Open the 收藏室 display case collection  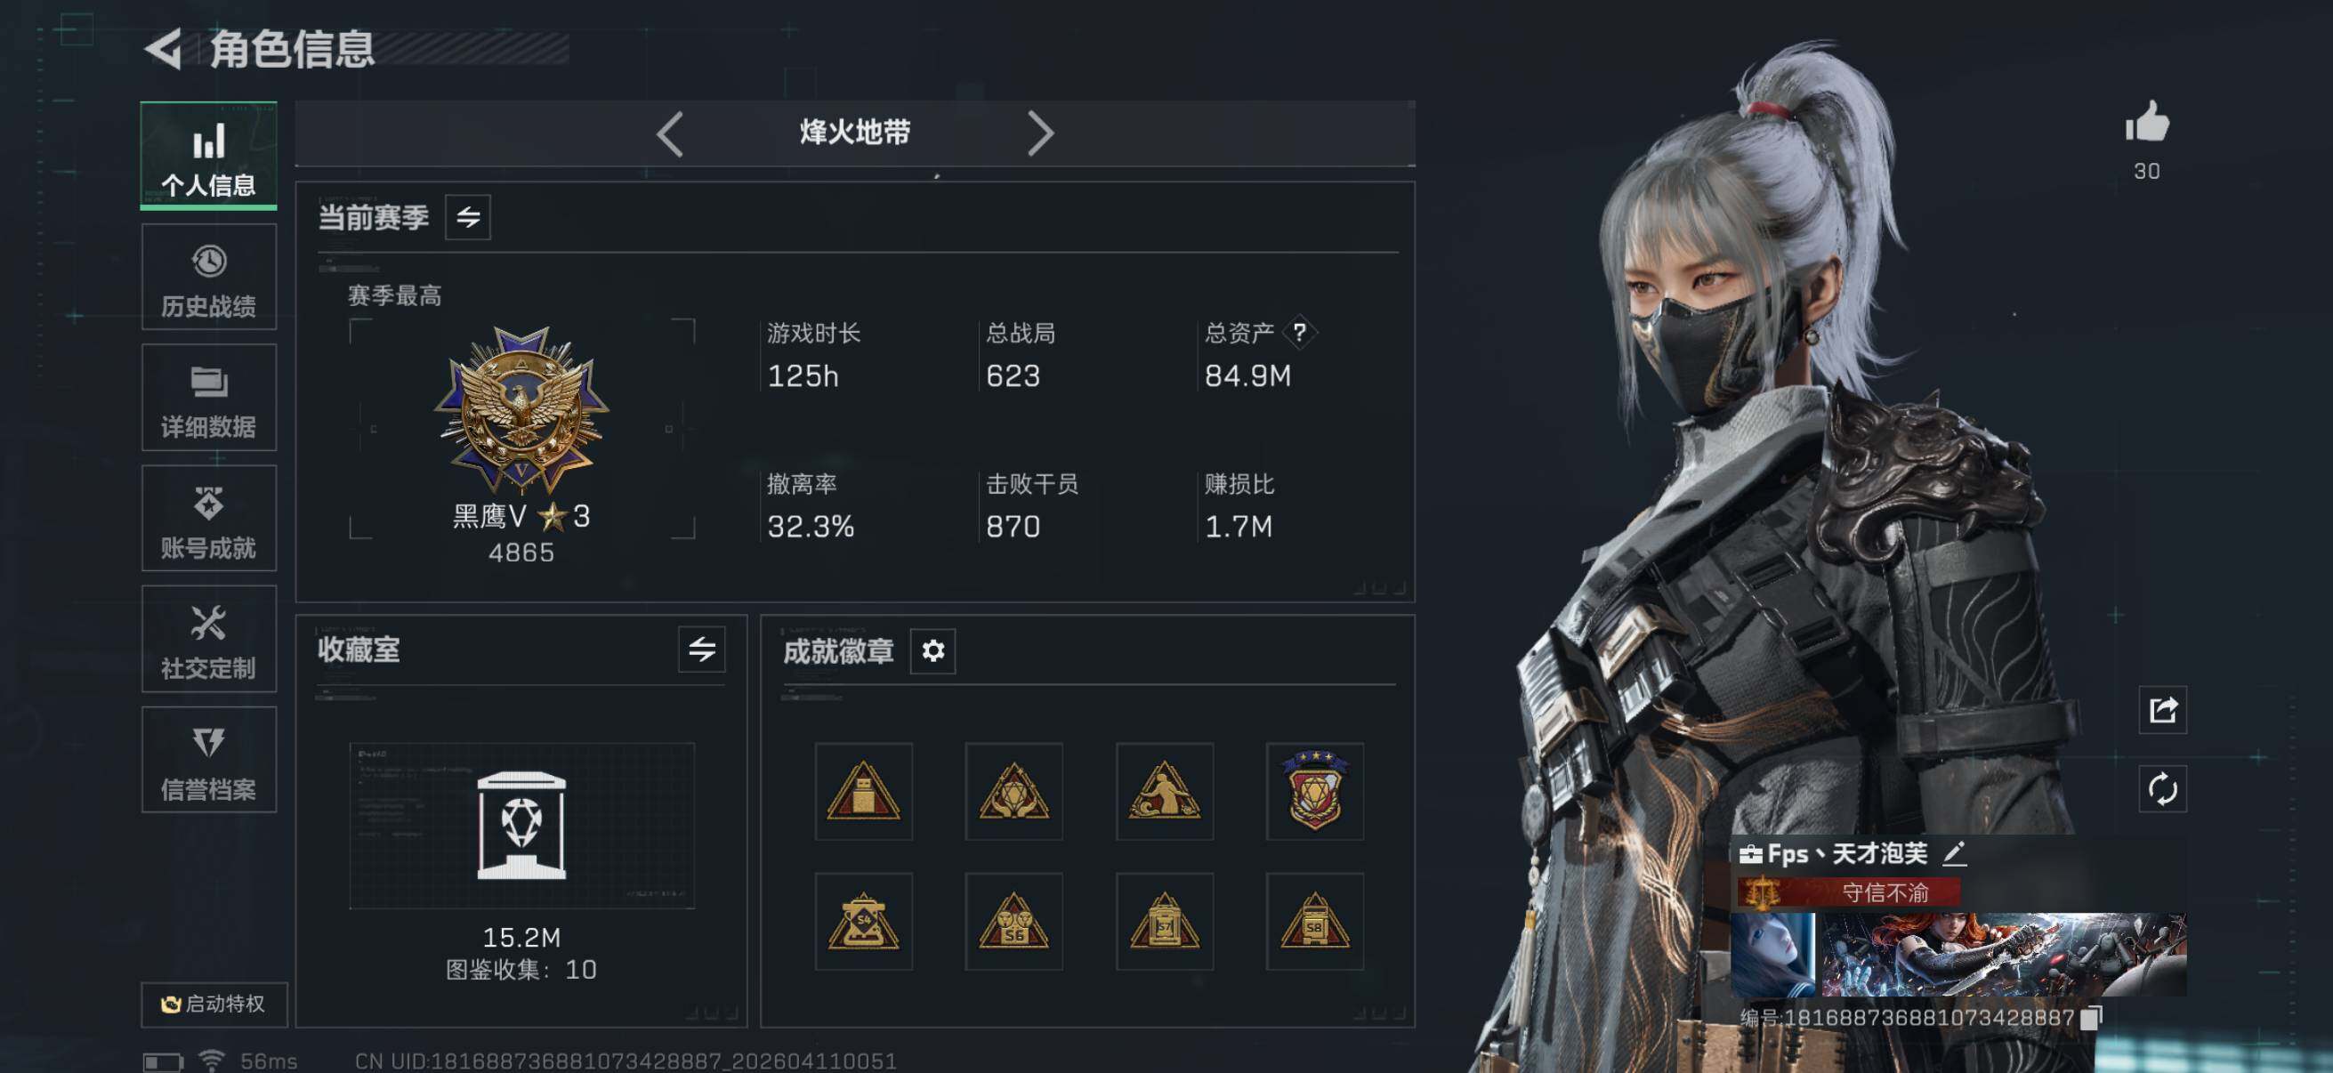pyautogui.click(x=522, y=826)
